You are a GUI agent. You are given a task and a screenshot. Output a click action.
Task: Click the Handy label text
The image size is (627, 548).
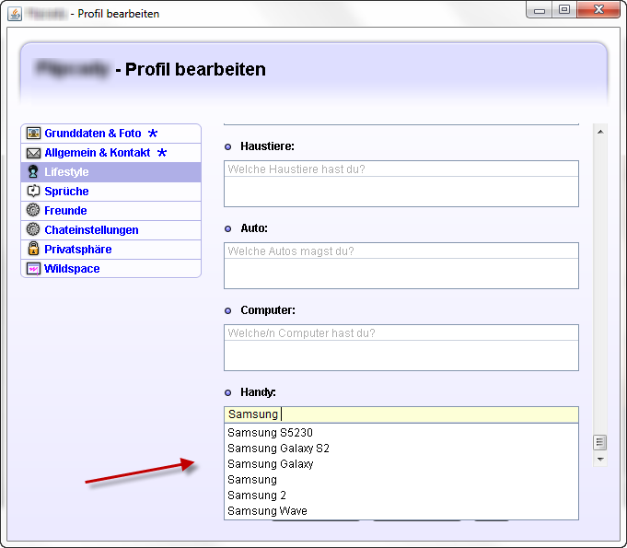tap(258, 392)
